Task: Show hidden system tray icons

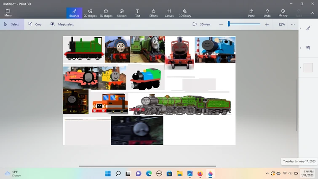Action: [x=267, y=174]
